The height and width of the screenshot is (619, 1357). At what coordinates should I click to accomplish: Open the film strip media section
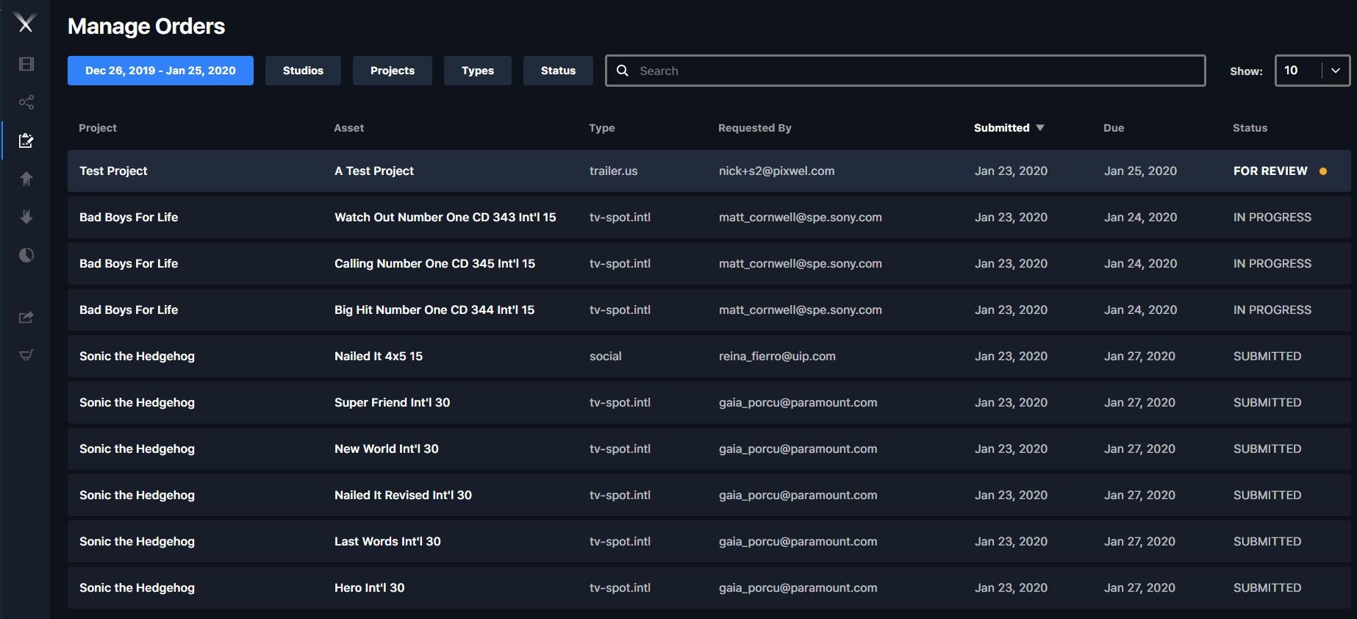pos(26,64)
